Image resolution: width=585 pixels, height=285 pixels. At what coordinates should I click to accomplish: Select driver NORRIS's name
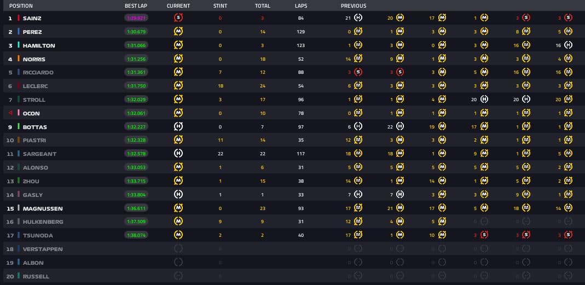34,59
